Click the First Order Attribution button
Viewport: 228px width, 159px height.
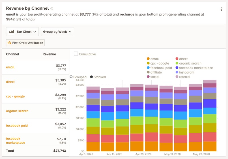[x=25, y=43]
